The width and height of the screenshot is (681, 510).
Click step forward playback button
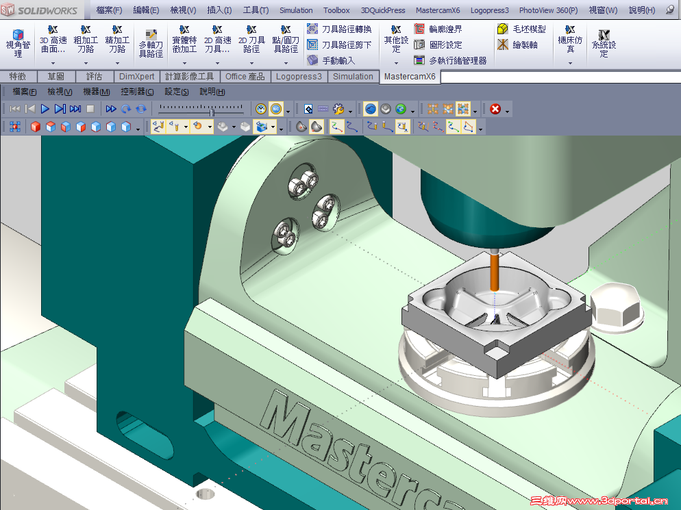click(60, 109)
